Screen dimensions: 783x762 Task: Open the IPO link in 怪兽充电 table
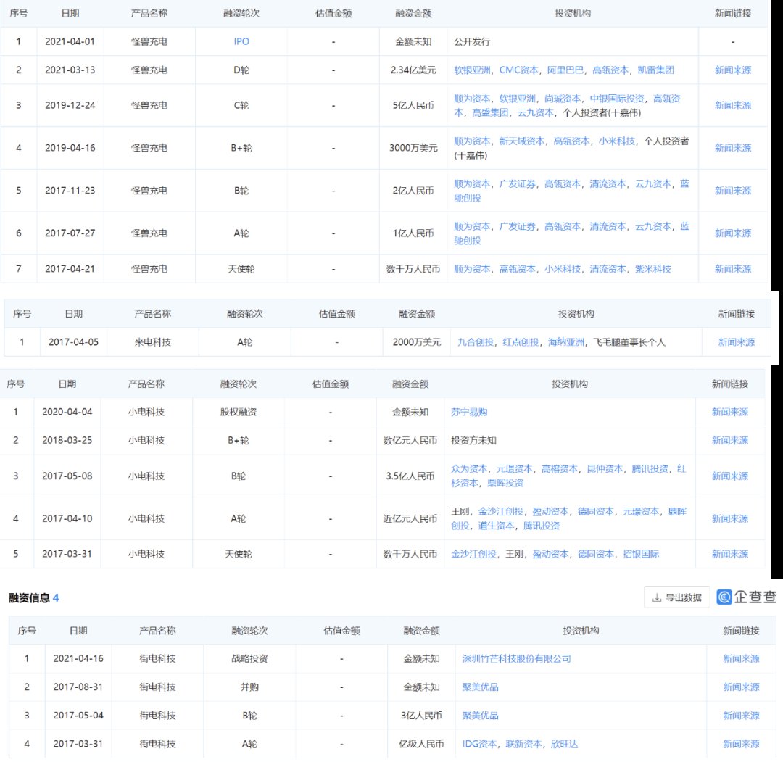(241, 41)
